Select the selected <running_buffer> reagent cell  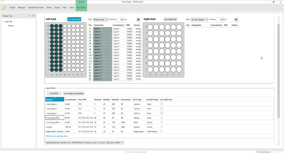click(x=55, y=118)
